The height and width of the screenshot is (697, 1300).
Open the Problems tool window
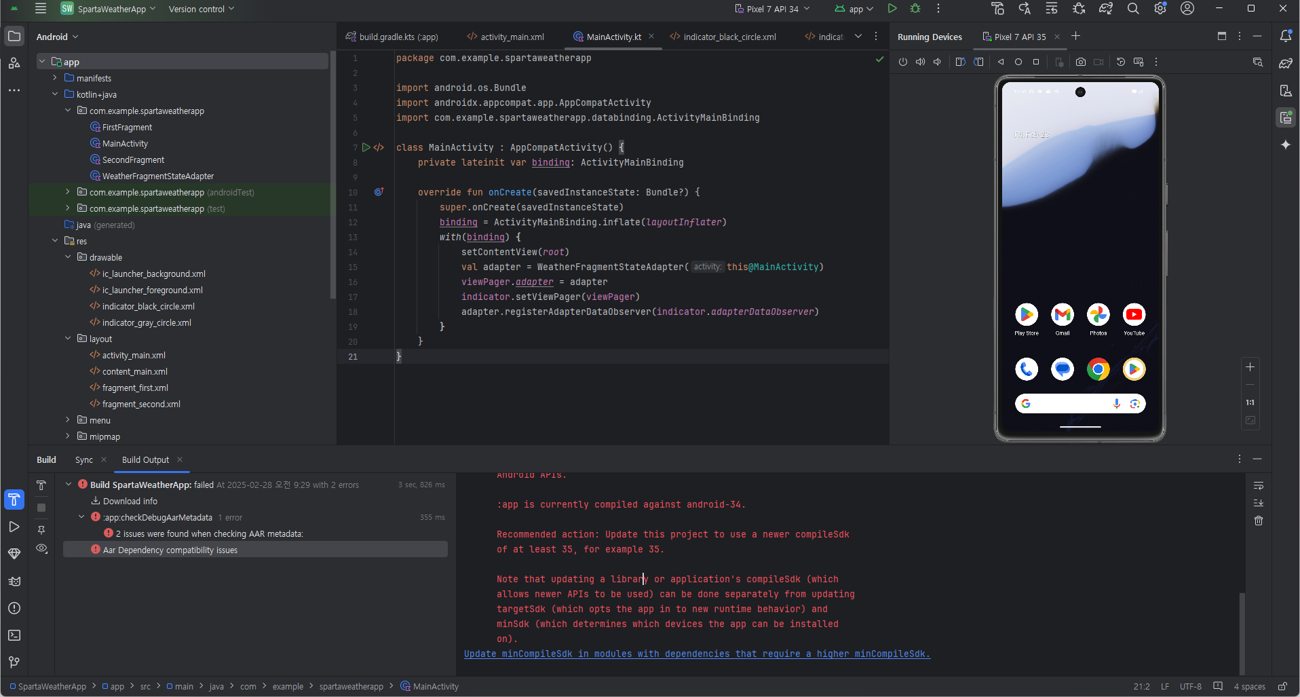pos(14,608)
